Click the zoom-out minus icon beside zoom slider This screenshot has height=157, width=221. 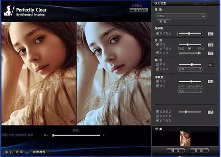point(48,135)
